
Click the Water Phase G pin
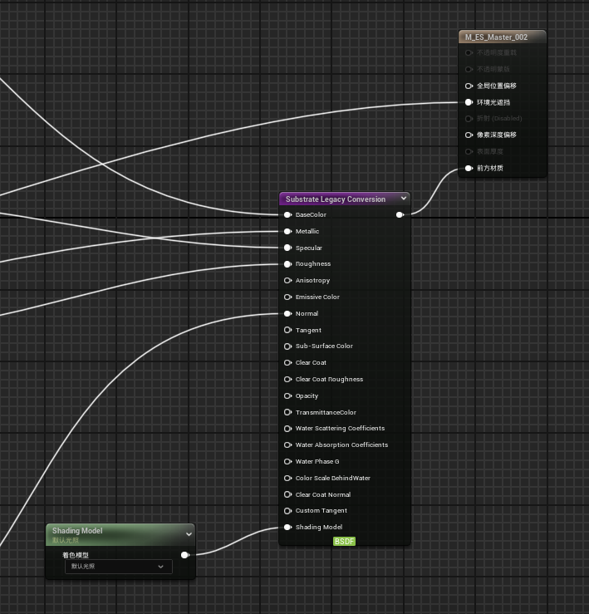point(287,462)
